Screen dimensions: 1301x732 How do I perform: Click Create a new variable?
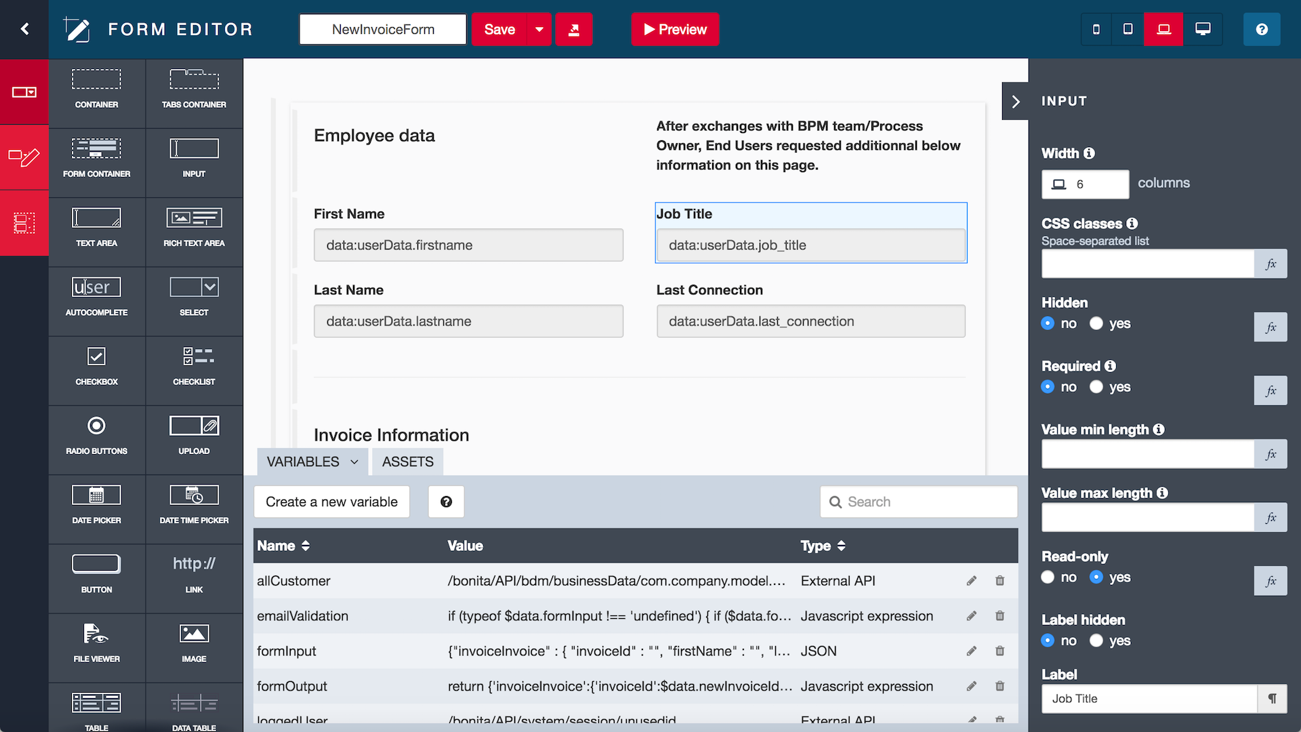(x=331, y=502)
